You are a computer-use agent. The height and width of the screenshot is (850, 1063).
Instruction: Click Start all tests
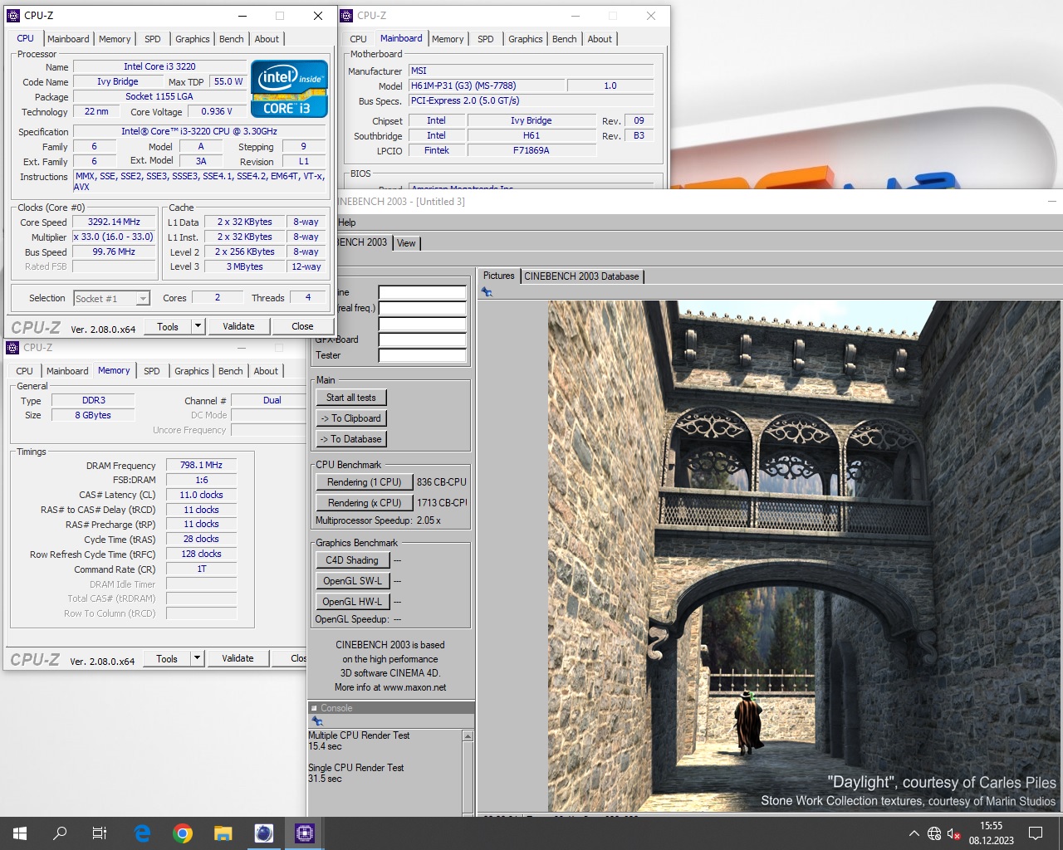351,398
